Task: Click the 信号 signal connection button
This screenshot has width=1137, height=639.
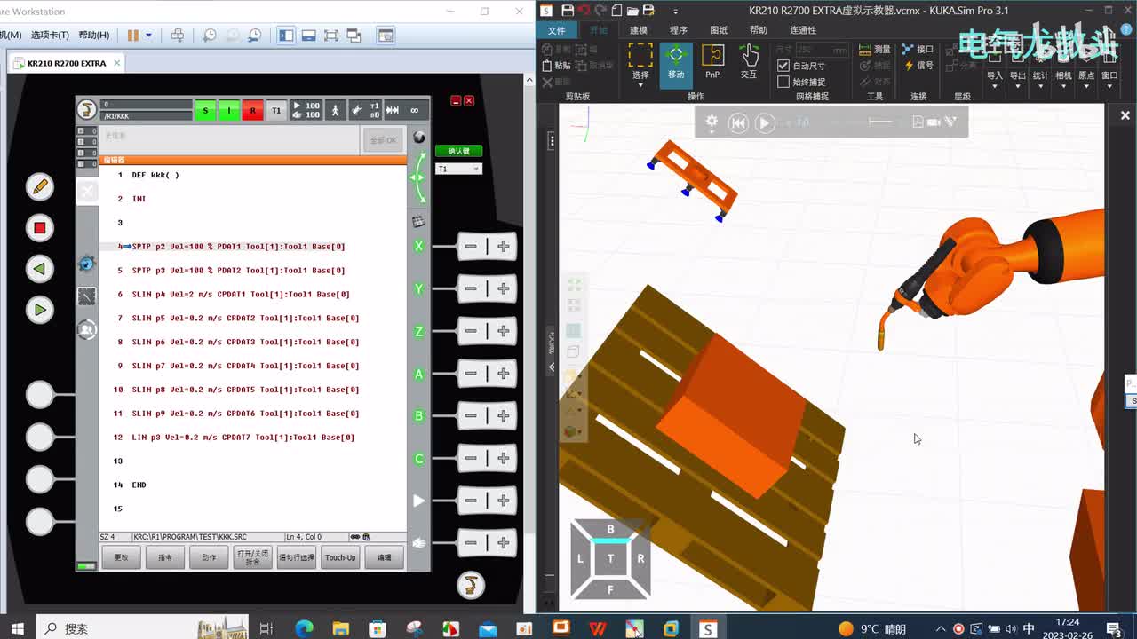Action: click(x=918, y=65)
